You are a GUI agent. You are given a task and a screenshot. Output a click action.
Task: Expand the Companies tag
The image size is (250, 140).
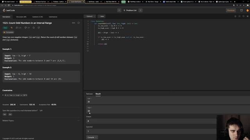click(9, 32)
